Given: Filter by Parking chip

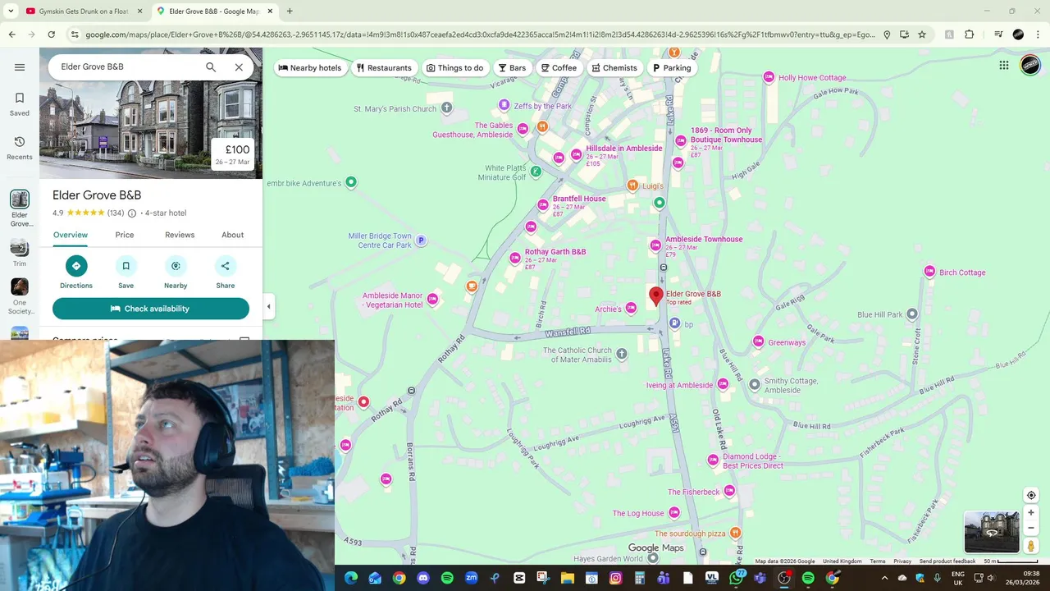Looking at the screenshot, I should (672, 68).
